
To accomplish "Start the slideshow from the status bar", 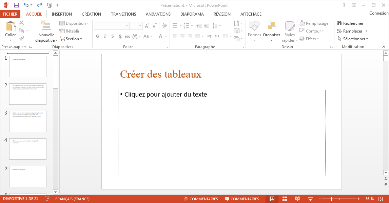I will click(x=310, y=199).
